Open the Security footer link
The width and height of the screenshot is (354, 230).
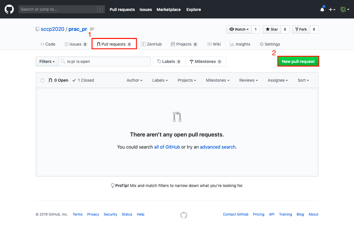point(110,214)
